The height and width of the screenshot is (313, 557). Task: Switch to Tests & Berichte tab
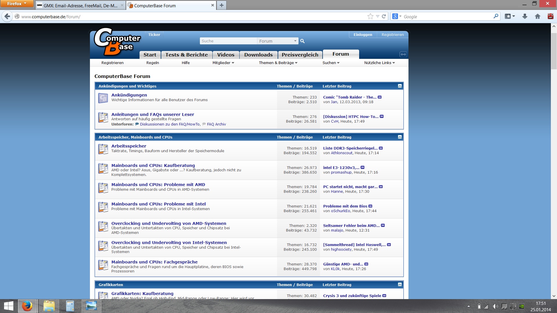click(x=187, y=55)
